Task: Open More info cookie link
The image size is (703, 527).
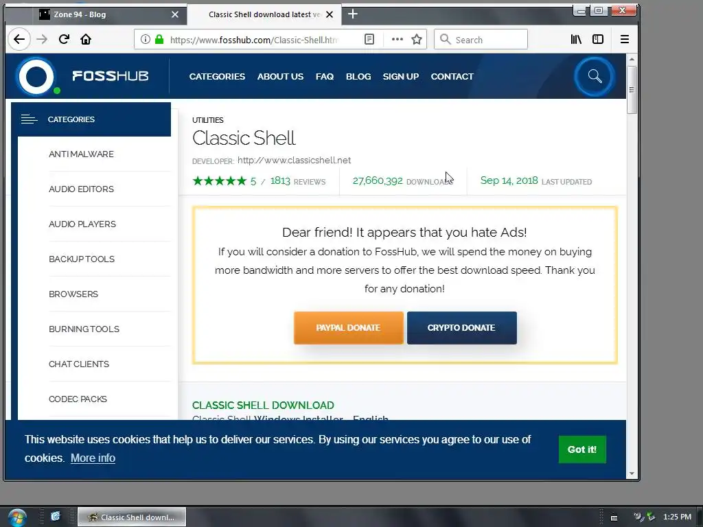Action: (x=93, y=458)
